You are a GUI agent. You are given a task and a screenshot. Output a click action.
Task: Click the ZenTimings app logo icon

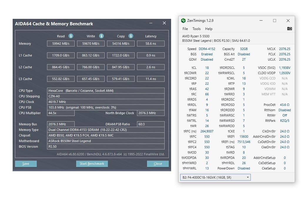point(183,21)
